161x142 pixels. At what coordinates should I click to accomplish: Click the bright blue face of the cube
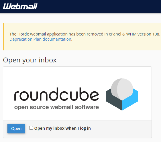point(130,100)
